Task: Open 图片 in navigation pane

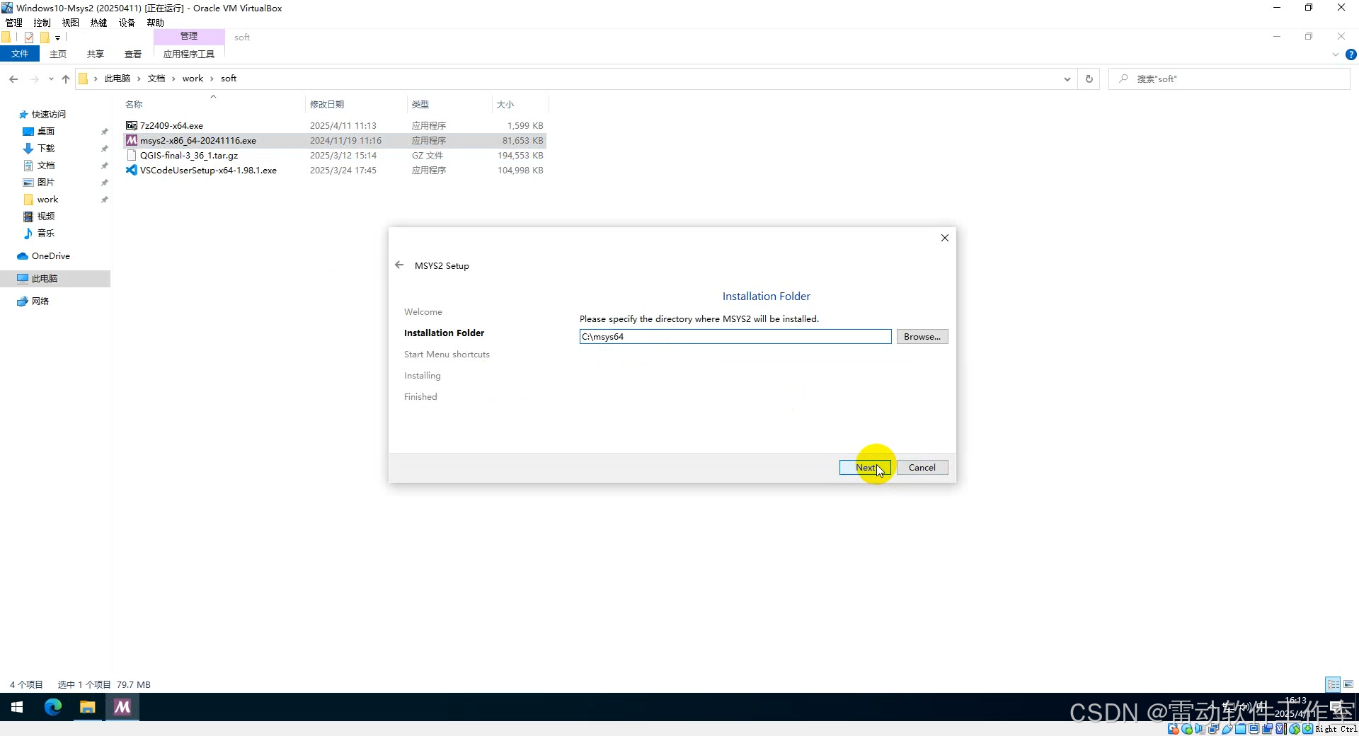Action: (x=46, y=183)
